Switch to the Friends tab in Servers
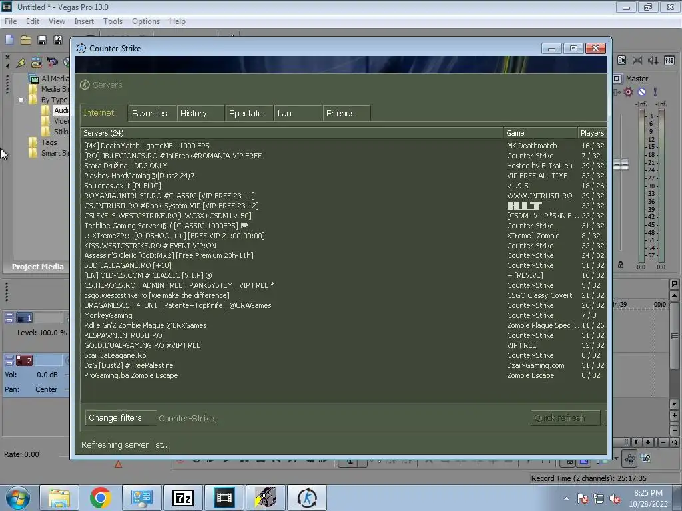 [x=346, y=113]
